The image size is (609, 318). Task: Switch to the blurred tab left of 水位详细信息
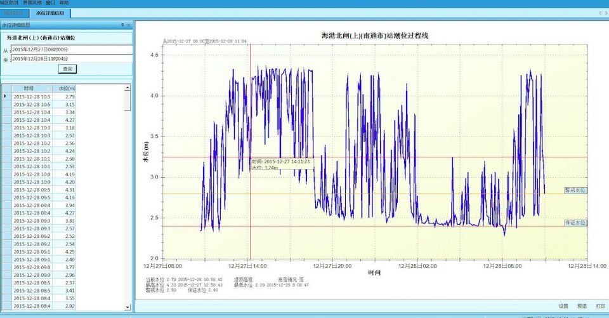[15, 13]
